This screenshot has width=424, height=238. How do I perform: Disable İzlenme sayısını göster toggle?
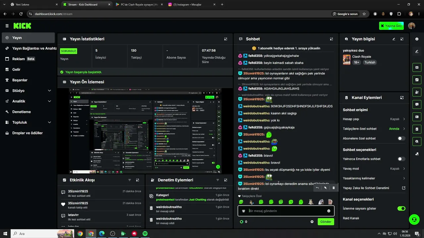coord(401,209)
